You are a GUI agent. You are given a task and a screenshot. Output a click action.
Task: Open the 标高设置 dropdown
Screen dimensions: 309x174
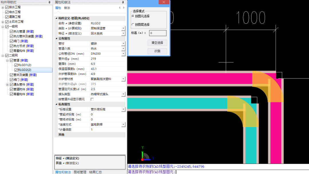tap(123, 109)
